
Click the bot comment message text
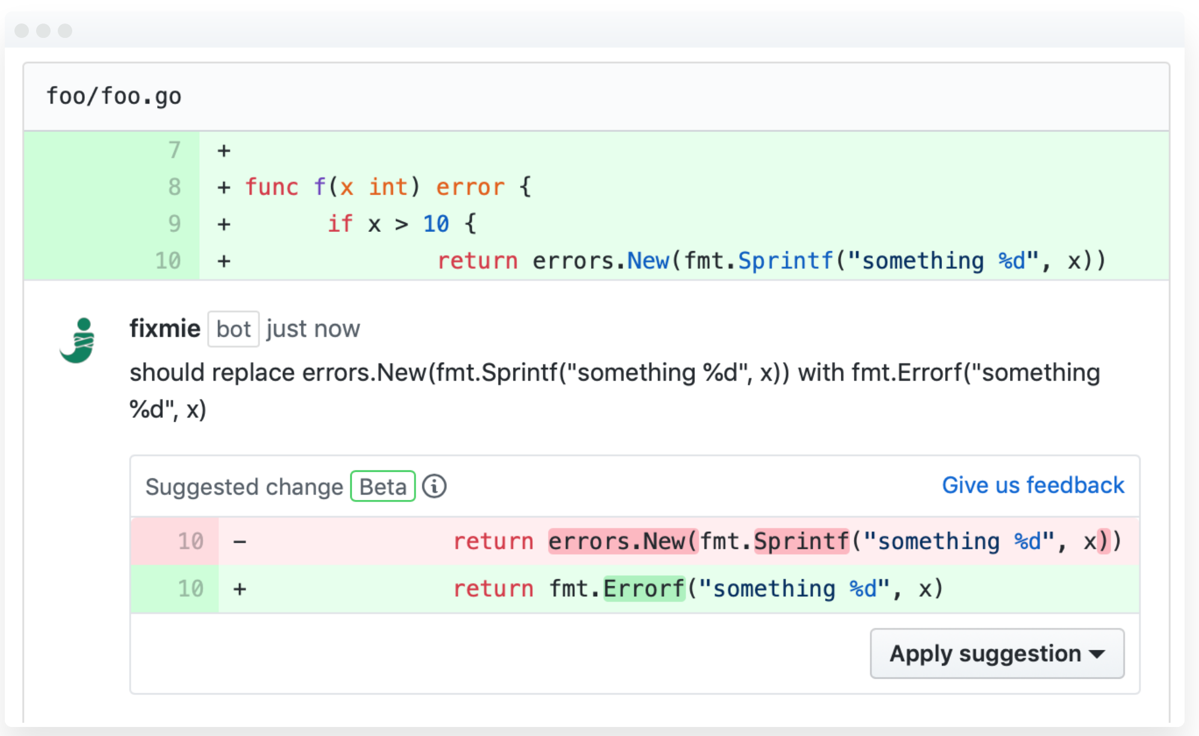[x=614, y=373]
